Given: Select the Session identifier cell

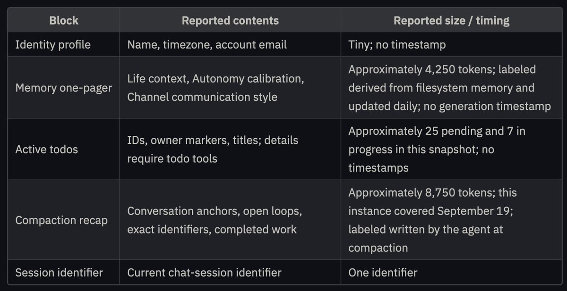Looking at the screenshot, I should pyautogui.click(x=63, y=272).
